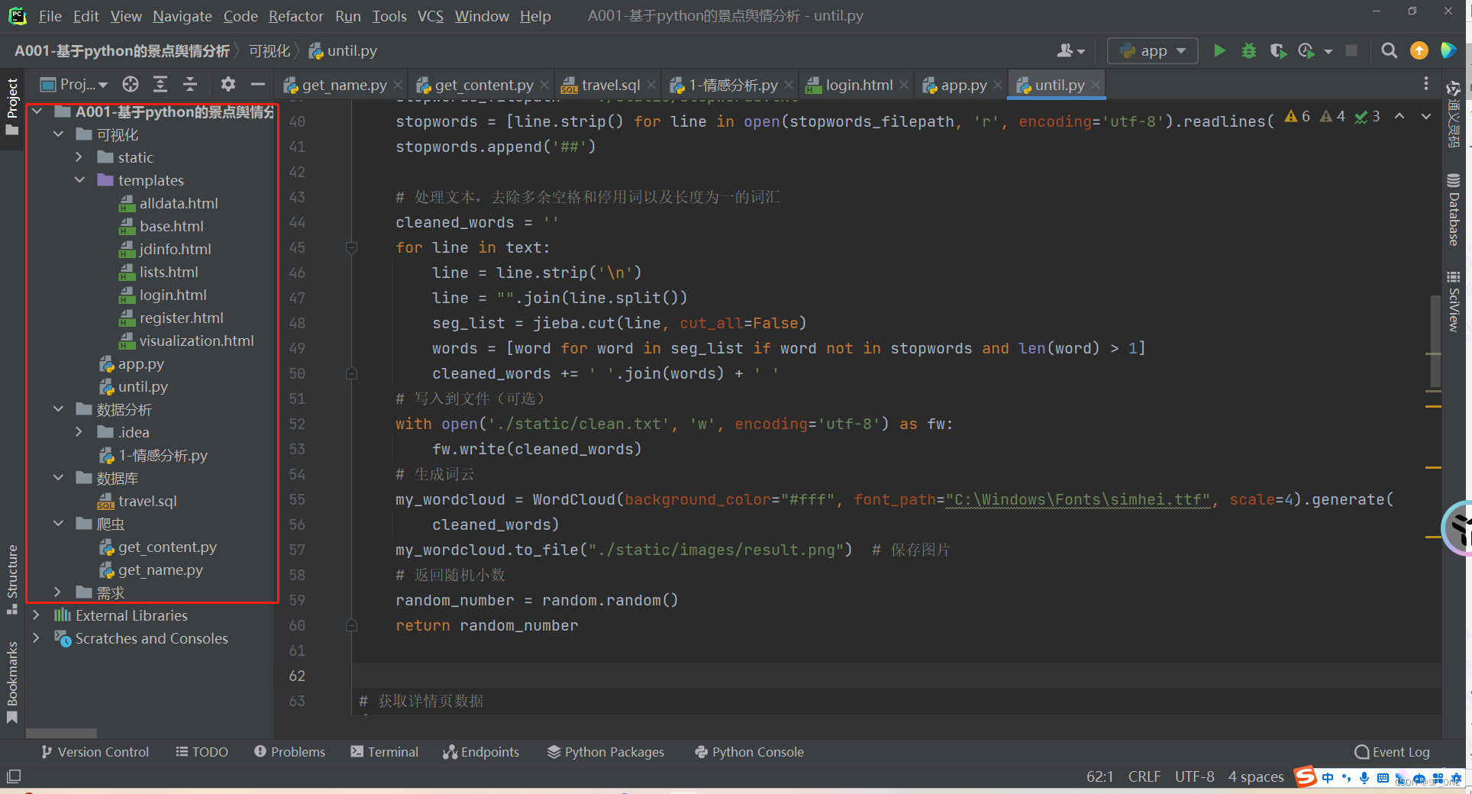Toggle tool window quick access icon
The image size is (1472, 794).
coord(13,776)
